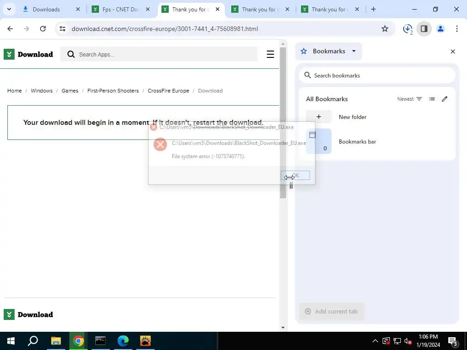Image resolution: width=467 pixels, height=350 pixels.
Task: Click the CNET Download footer logo
Action: (29, 314)
